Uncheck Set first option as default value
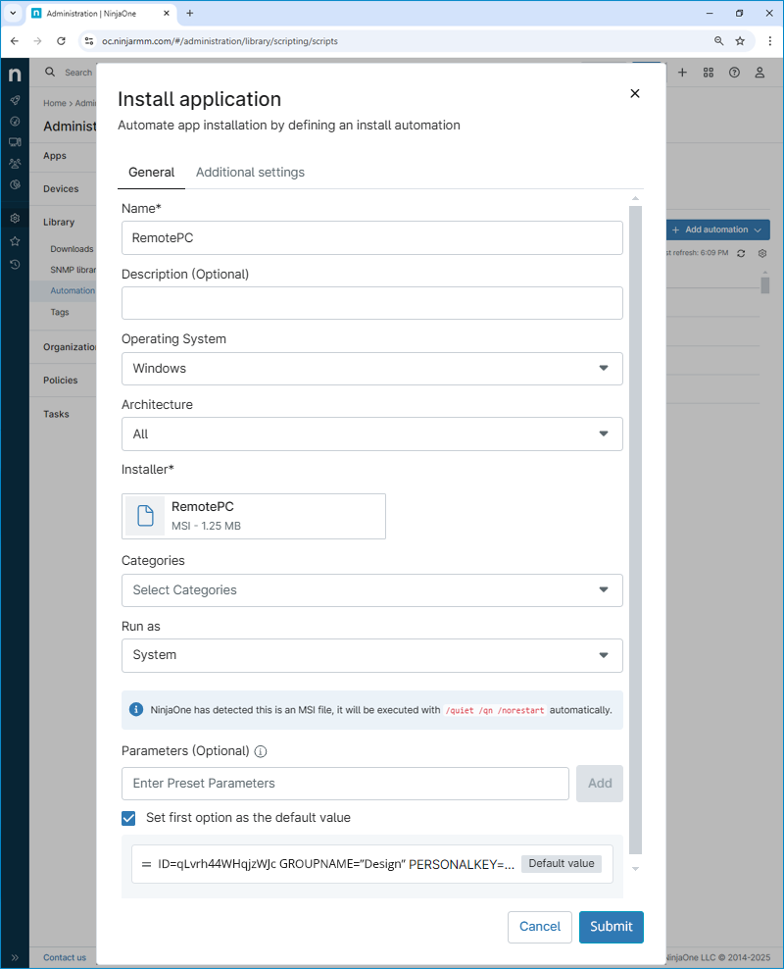Image resolution: width=784 pixels, height=969 pixels. point(129,818)
